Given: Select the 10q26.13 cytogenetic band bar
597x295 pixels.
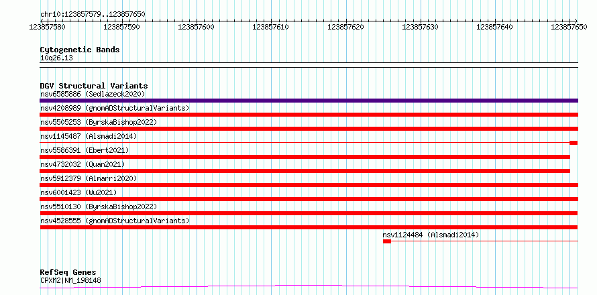Looking at the screenshot, I should (309, 65).
